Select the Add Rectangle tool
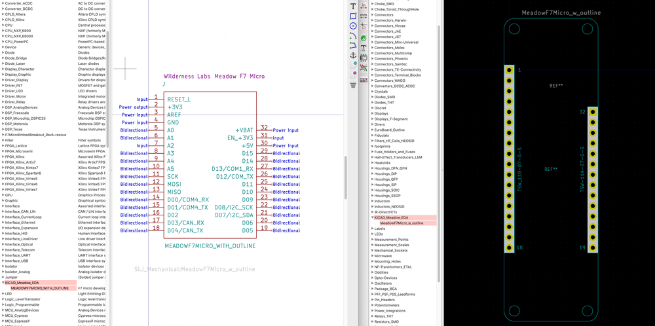Image resolution: width=655 pixels, height=326 pixels. (353, 16)
